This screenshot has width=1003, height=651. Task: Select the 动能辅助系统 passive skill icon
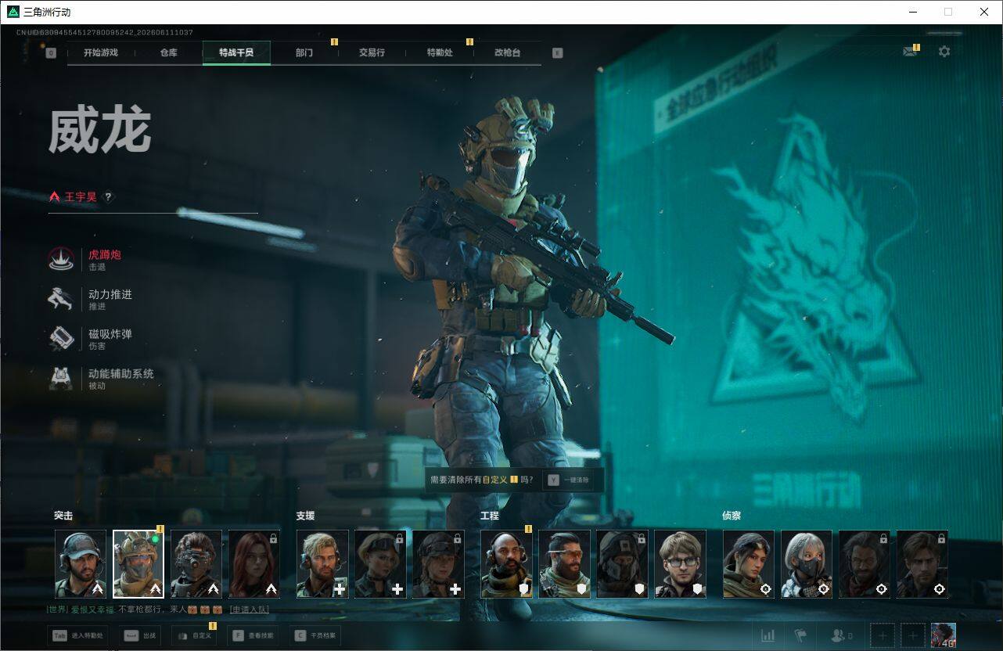61,378
